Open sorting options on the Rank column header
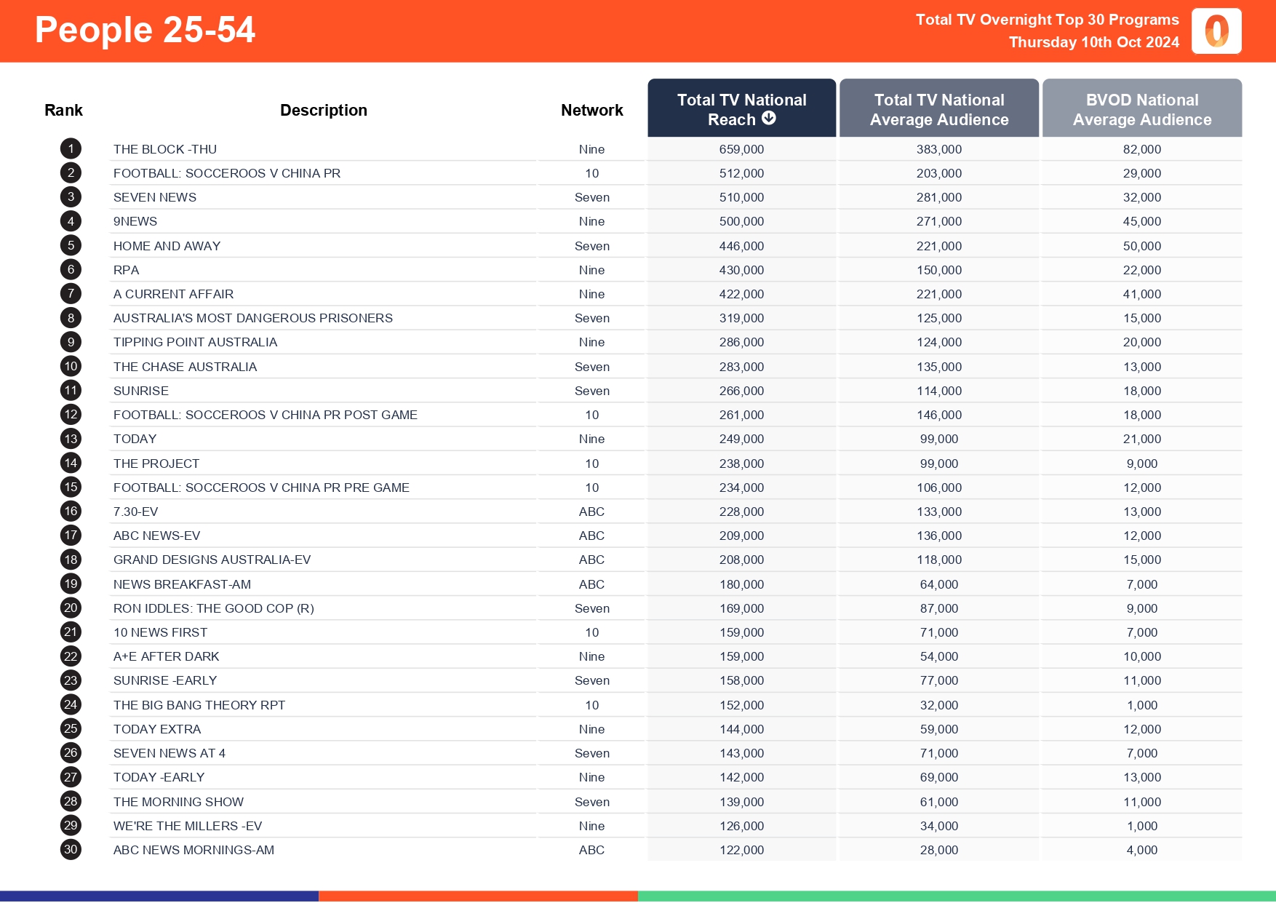 (x=63, y=109)
